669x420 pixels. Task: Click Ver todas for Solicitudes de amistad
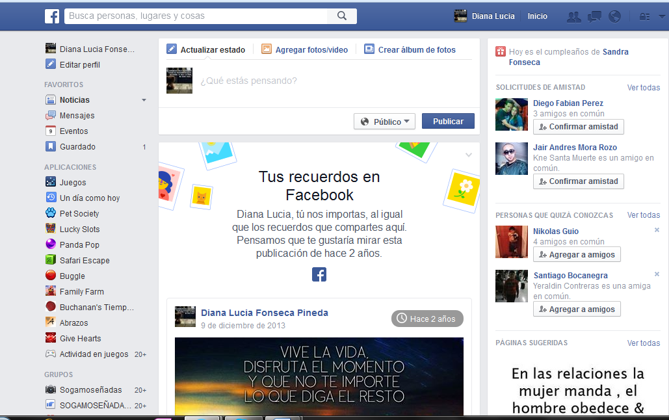pos(644,88)
